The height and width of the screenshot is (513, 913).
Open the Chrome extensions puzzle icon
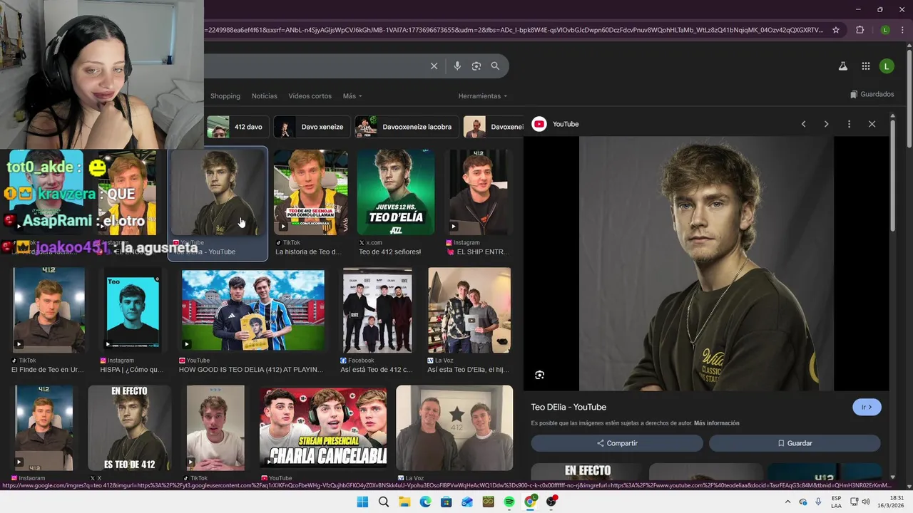click(x=860, y=30)
